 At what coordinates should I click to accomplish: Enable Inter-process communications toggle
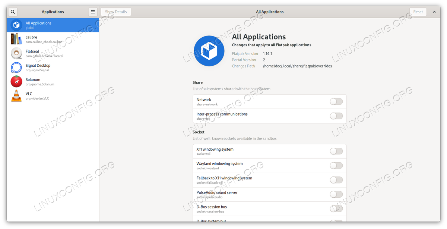336,116
